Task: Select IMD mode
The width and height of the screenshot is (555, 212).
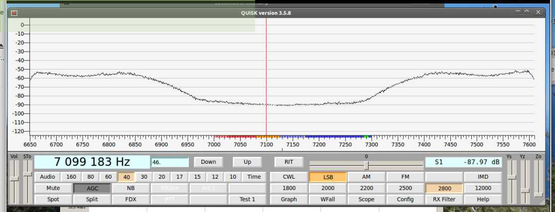Action: click(483, 177)
